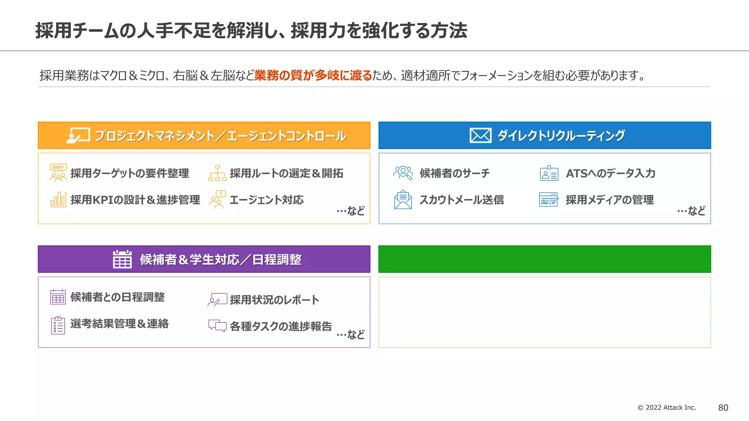Click the bar chart icon beside 採用KPIの設計＆進捗管理

58,200
